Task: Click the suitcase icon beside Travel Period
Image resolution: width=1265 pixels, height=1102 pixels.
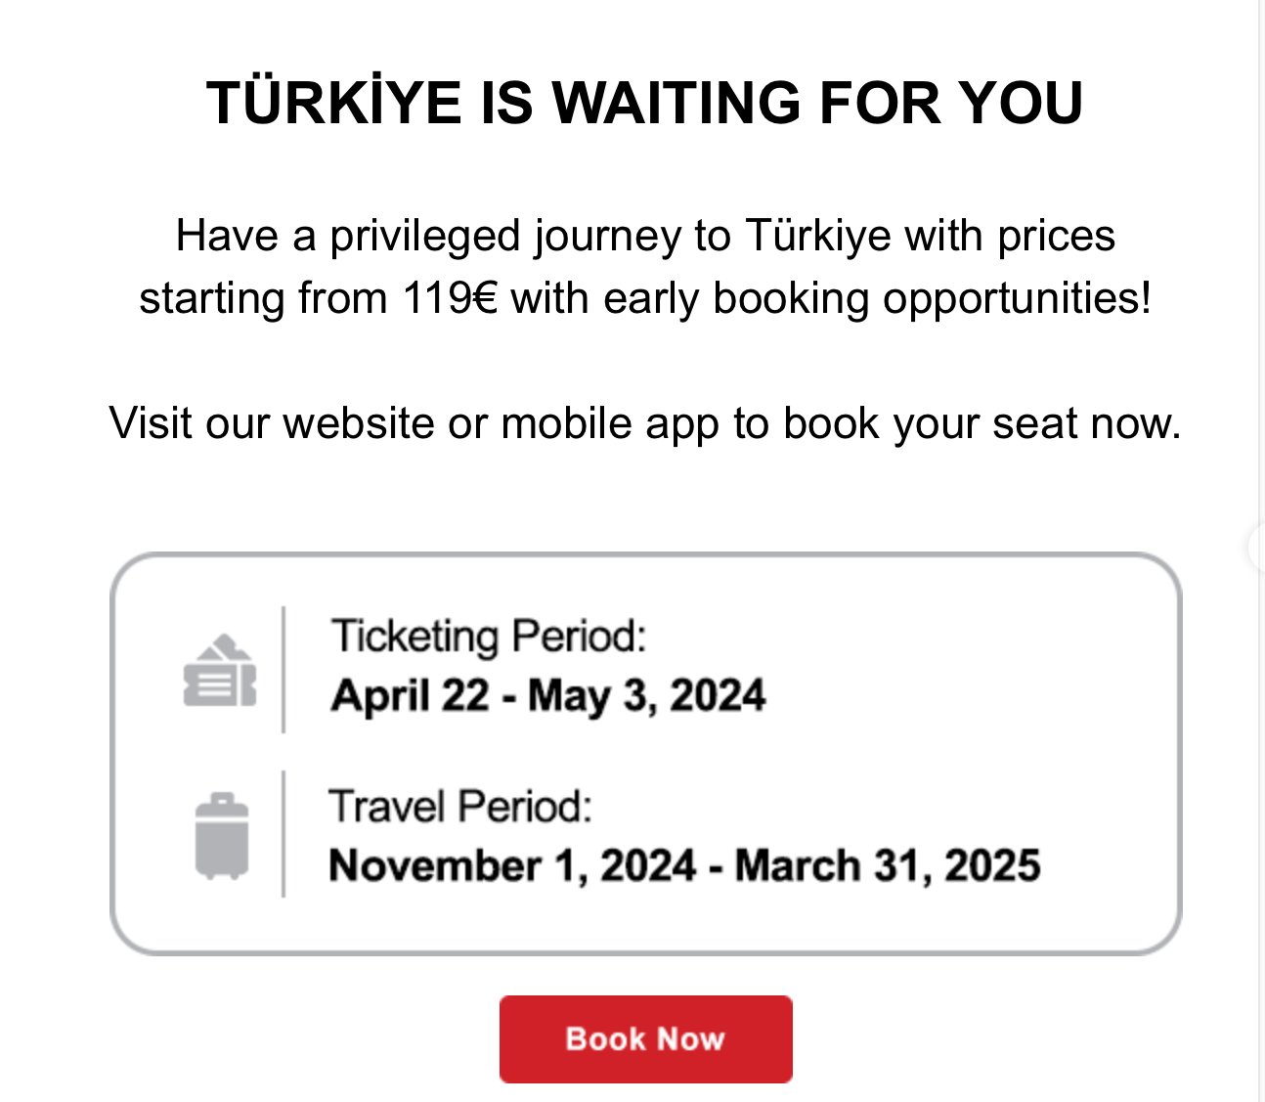Action: (222, 837)
